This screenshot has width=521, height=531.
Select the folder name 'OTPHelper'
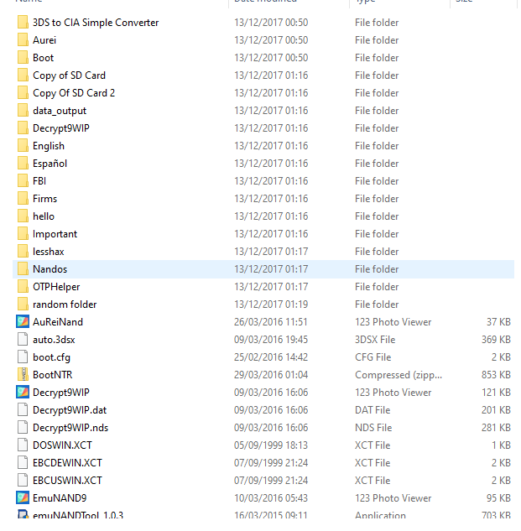point(56,287)
